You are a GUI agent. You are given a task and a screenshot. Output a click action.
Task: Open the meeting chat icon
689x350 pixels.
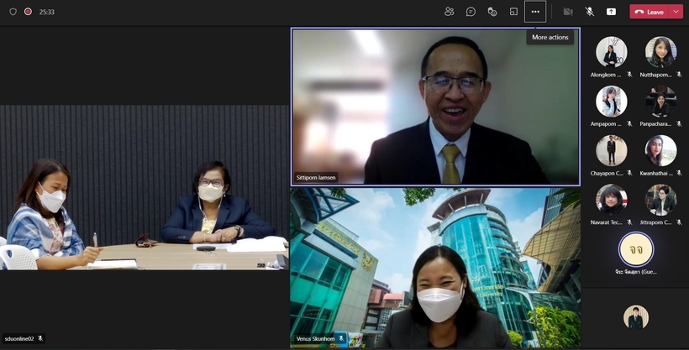pyautogui.click(x=471, y=12)
